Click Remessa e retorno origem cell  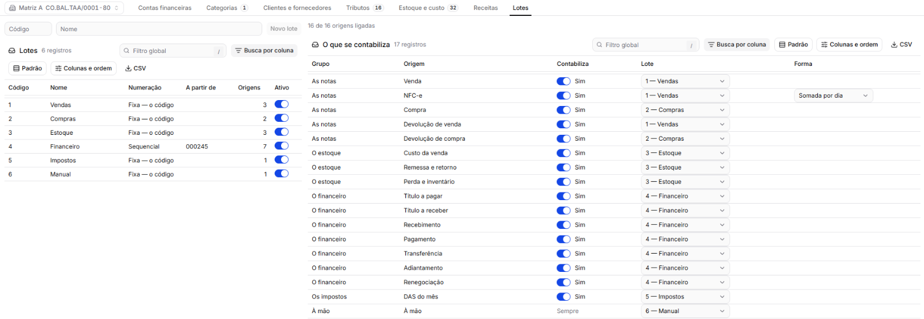[x=430, y=168]
